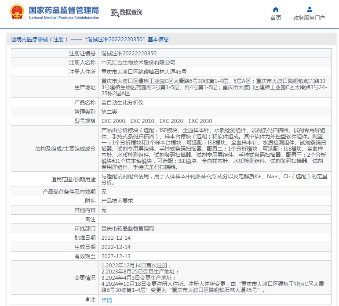This screenshot has width=339, height=306.
Task: Go to 数据查询 text label
Action: pyautogui.click(x=131, y=13)
